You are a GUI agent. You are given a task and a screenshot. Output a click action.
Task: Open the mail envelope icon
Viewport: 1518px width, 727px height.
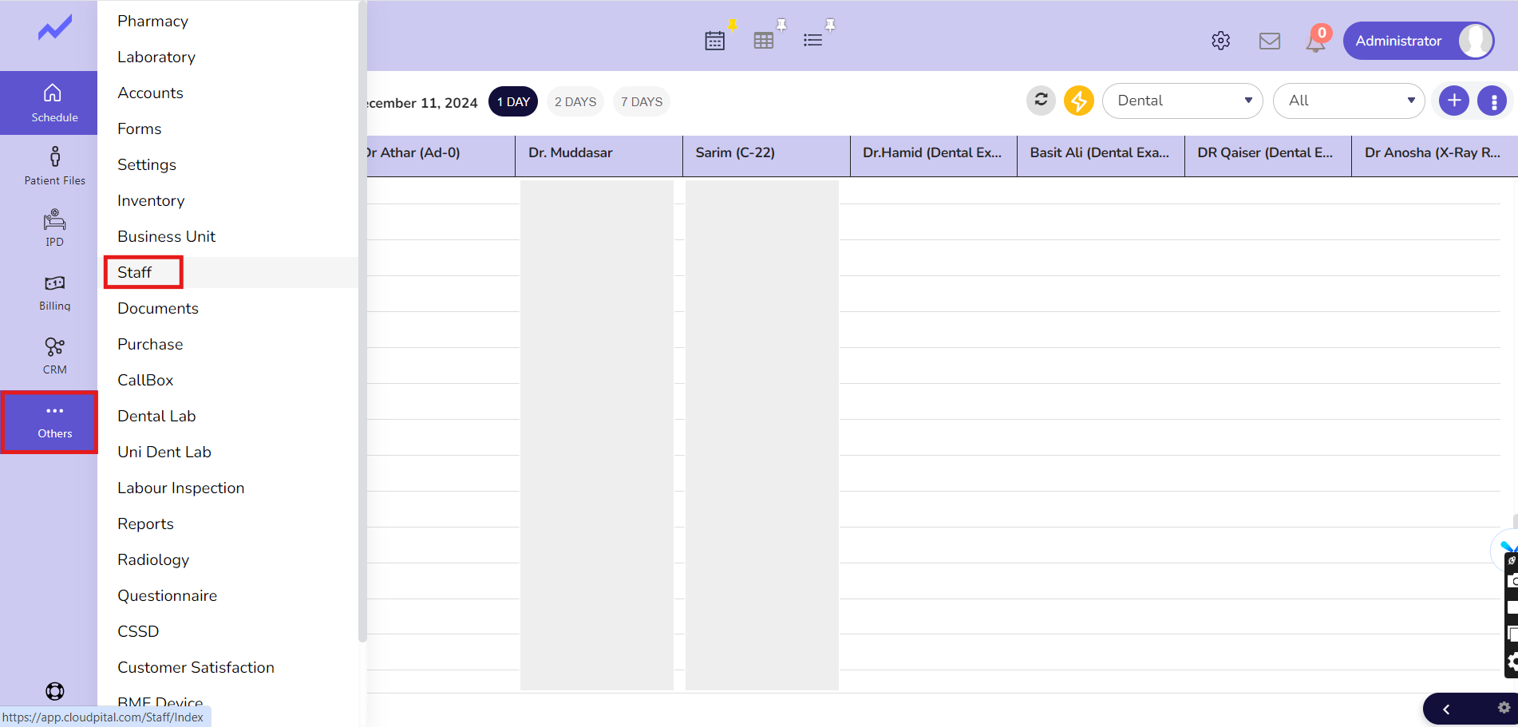[1269, 41]
